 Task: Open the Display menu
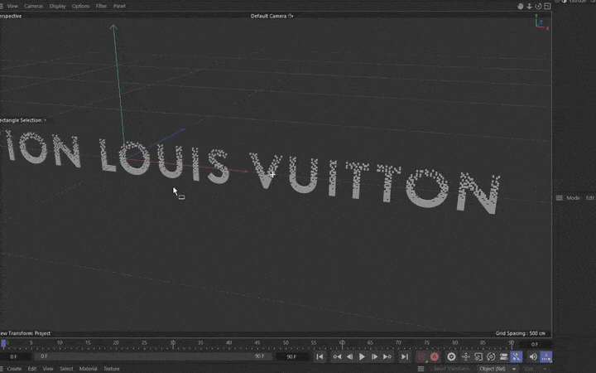(x=57, y=6)
